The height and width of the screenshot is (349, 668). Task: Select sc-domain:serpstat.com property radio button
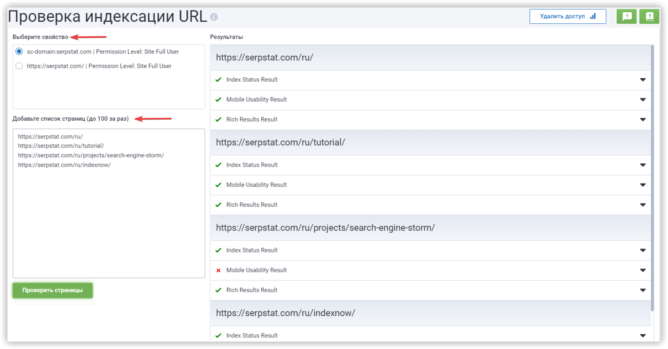tap(19, 52)
